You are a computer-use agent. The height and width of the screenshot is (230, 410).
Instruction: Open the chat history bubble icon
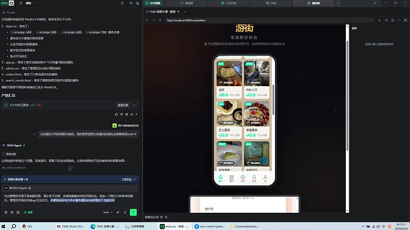tap(122, 3)
